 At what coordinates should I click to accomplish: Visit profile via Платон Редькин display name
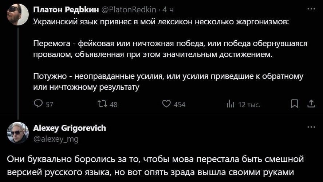pos(66,10)
